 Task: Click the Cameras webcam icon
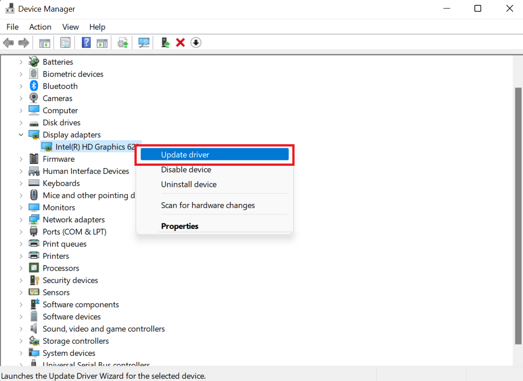click(x=34, y=98)
